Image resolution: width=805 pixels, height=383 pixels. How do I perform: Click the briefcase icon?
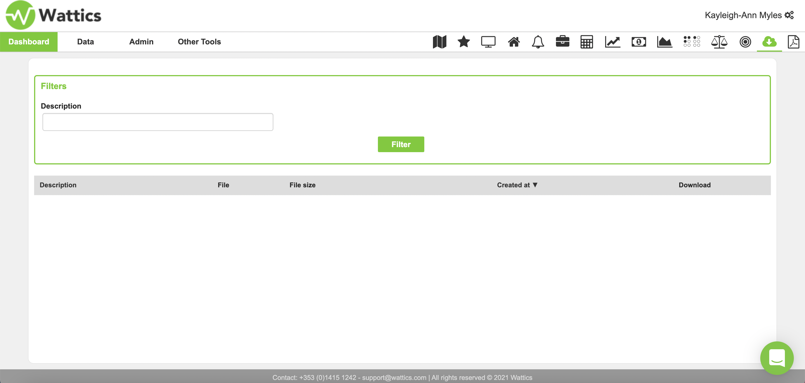click(562, 42)
